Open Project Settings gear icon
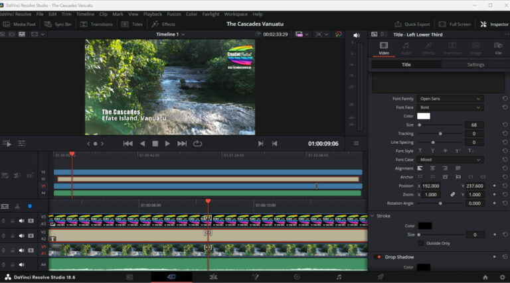Viewport: 510px width, 283px height. (x=502, y=277)
